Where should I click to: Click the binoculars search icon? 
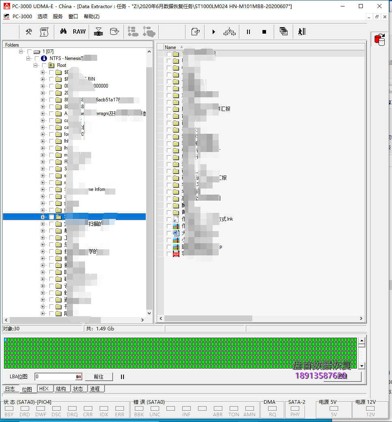[63, 32]
